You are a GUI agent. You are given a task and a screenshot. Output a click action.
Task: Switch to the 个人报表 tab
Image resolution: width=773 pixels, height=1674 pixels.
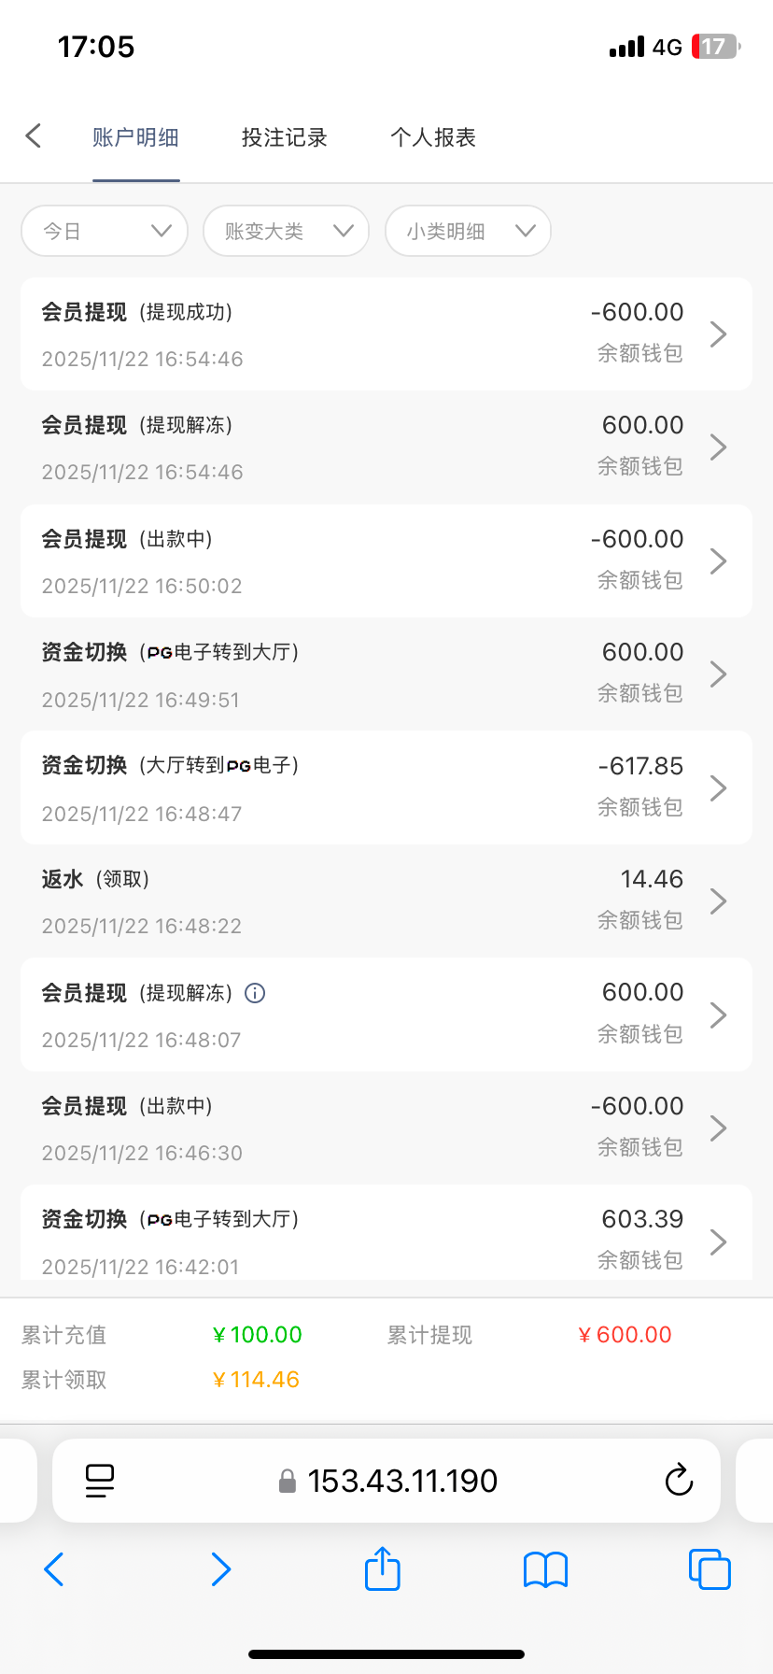coord(433,137)
